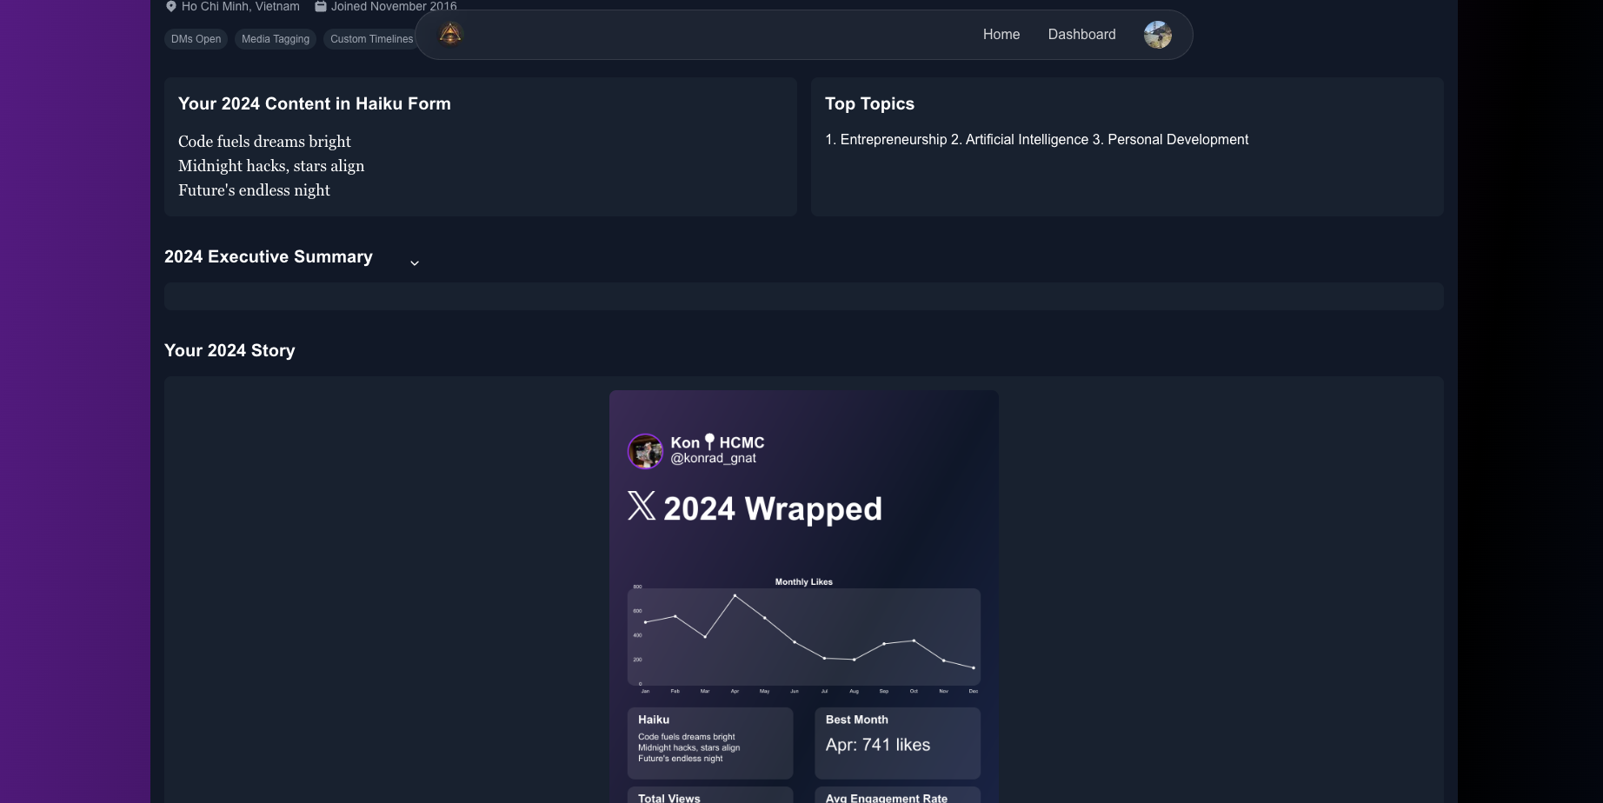Click the Top Topics heading
Image resolution: width=1603 pixels, height=803 pixels.
(x=869, y=103)
